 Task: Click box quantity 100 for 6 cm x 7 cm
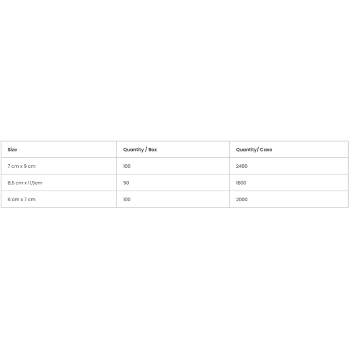tap(127, 199)
